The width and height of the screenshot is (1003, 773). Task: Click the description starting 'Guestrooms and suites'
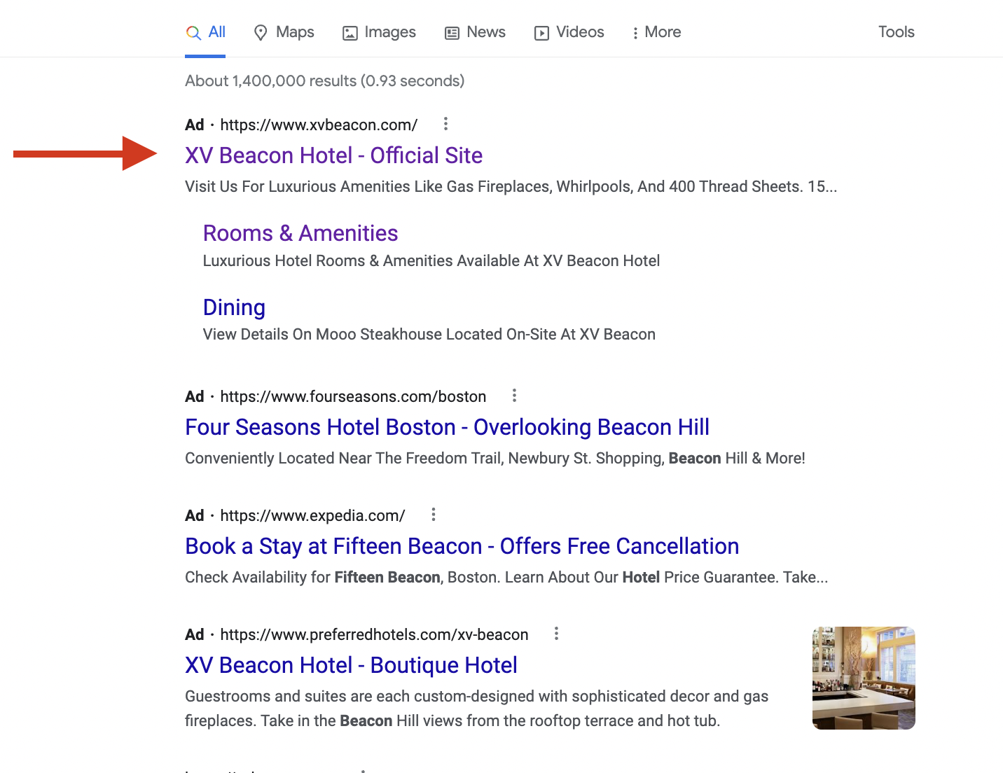click(476, 709)
